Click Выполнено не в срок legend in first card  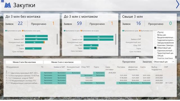coord(31,31)
